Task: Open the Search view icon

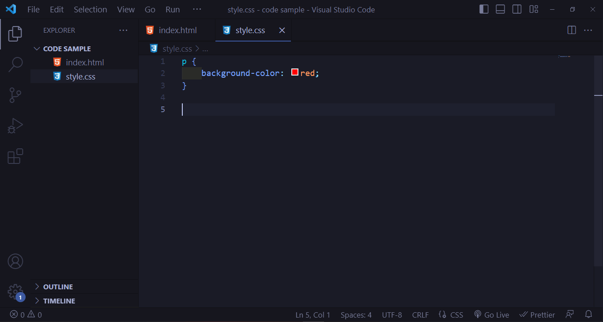Action: point(15,64)
